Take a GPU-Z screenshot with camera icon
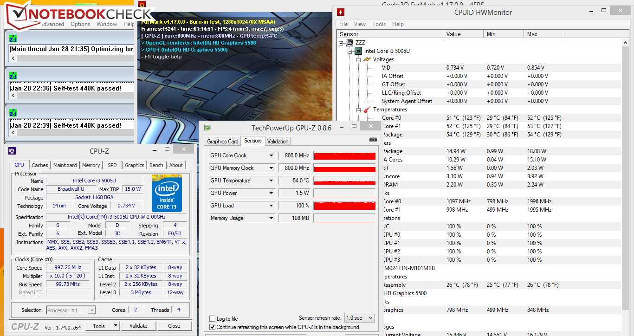The width and height of the screenshot is (634, 336). tap(373, 140)
